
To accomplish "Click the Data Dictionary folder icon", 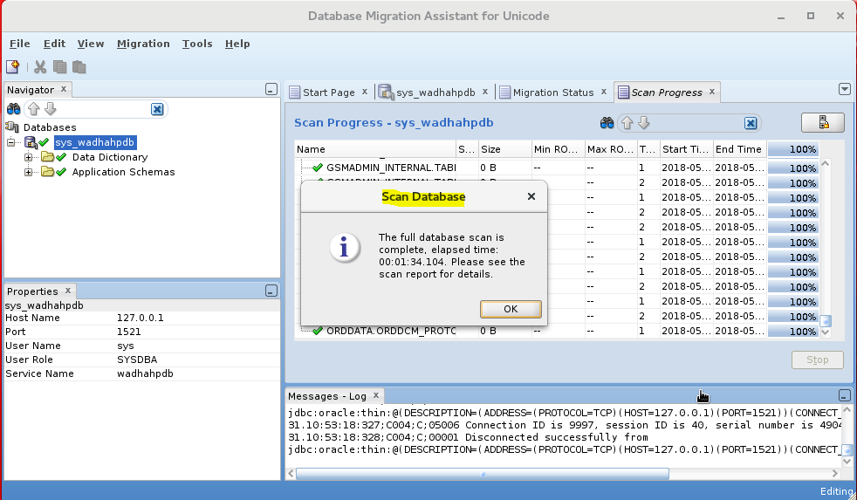I will pyautogui.click(x=47, y=157).
